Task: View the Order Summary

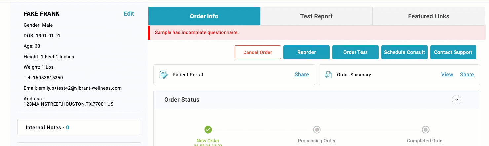Action: coord(447,75)
